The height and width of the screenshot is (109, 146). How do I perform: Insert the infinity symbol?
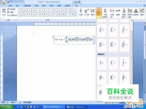point(25,10)
